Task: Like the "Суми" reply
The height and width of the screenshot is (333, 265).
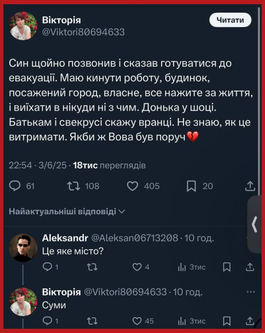Action: (137, 321)
